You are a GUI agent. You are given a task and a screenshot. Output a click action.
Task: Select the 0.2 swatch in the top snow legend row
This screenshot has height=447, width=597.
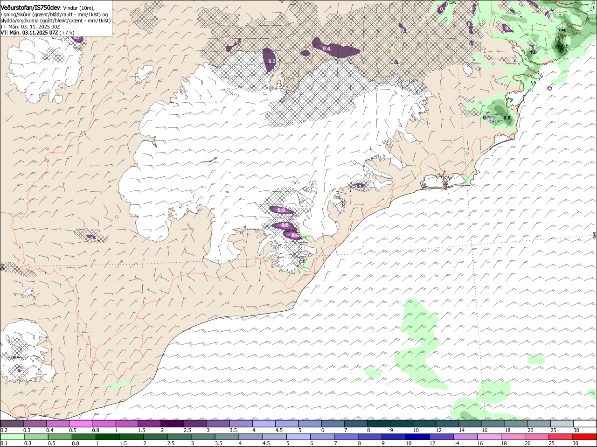[x=12, y=424]
